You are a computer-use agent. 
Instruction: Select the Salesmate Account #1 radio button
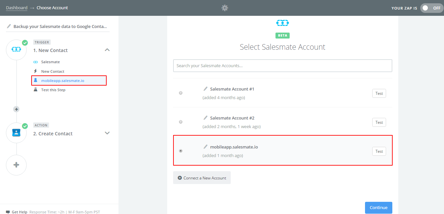point(181,93)
